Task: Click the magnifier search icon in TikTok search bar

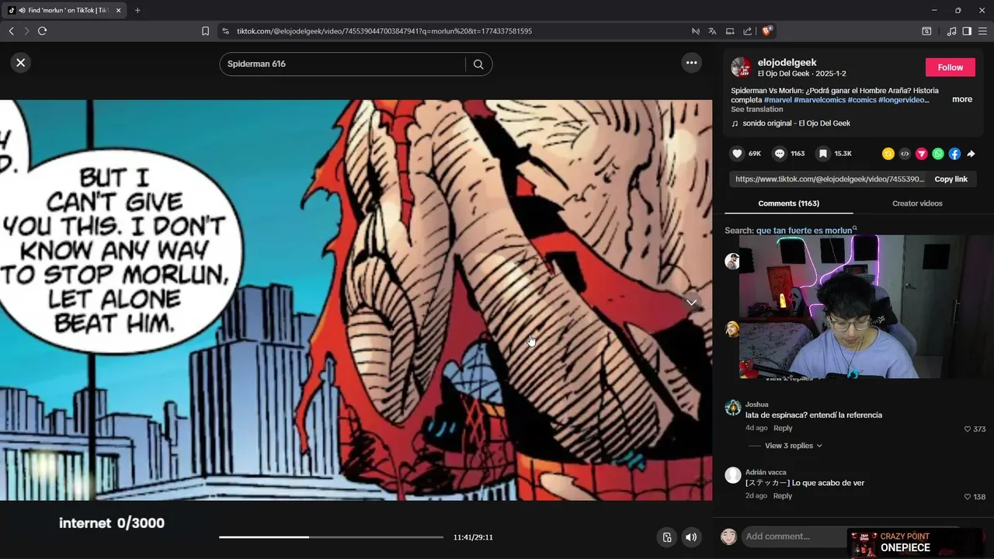Action: pyautogui.click(x=478, y=64)
